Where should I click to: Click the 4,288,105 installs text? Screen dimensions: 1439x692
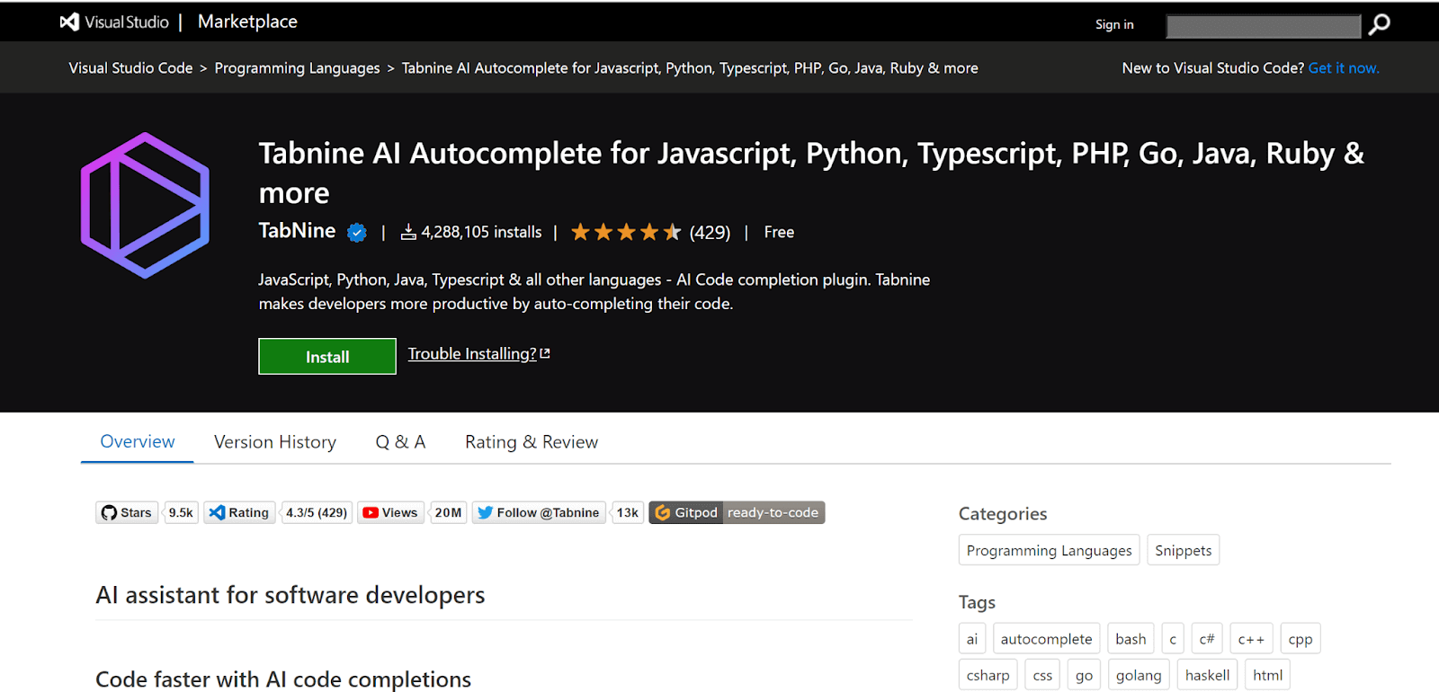(481, 232)
